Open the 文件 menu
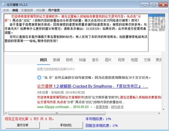This screenshot has width=169, height=131. click(6, 10)
